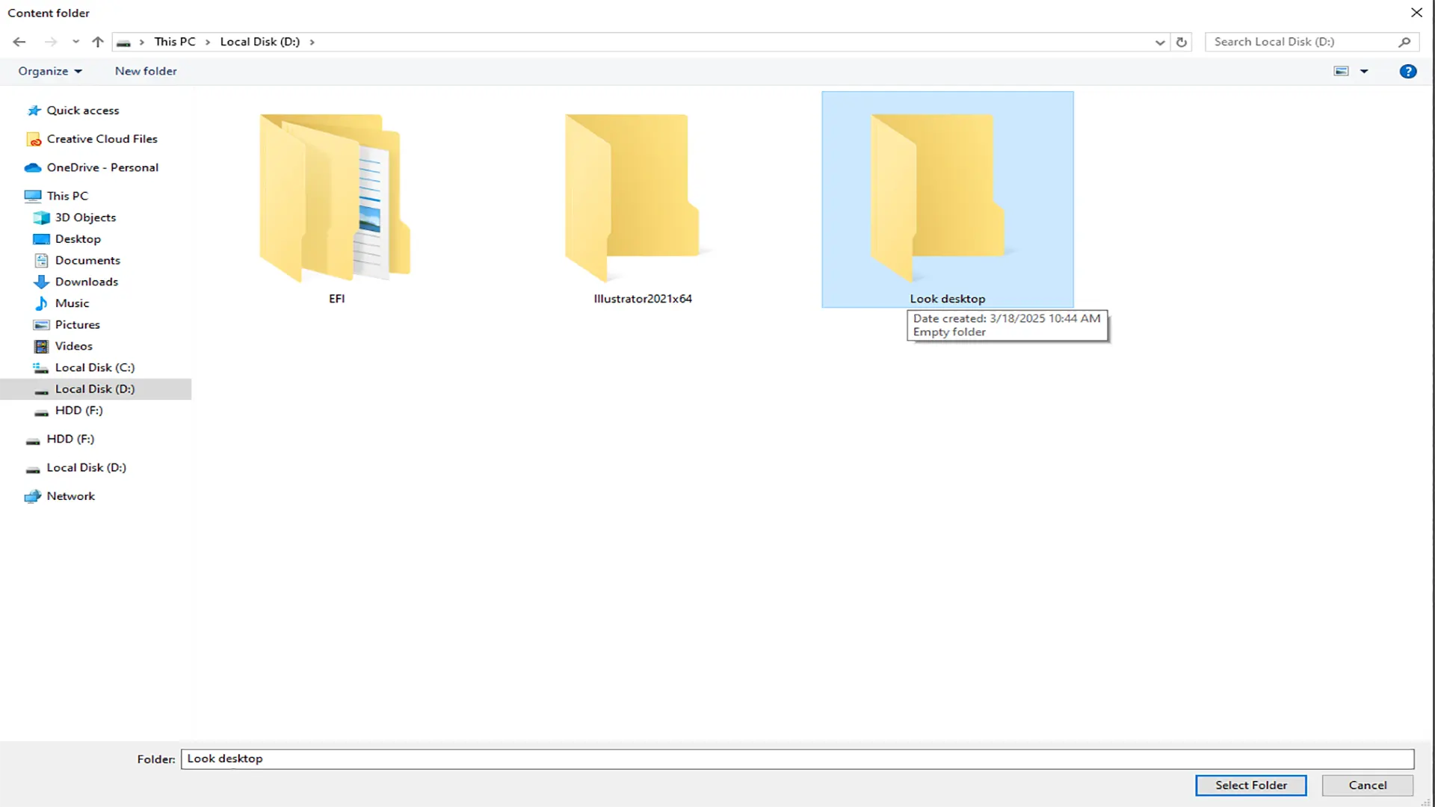Select This PC in the address breadcrumb
The width and height of the screenshot is (1435, 807).
[175, 42]
